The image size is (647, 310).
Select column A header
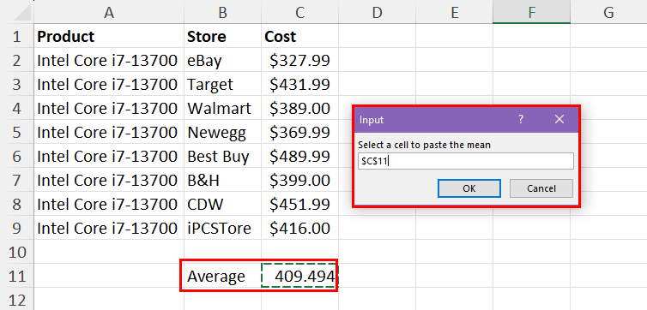[109, 12]
